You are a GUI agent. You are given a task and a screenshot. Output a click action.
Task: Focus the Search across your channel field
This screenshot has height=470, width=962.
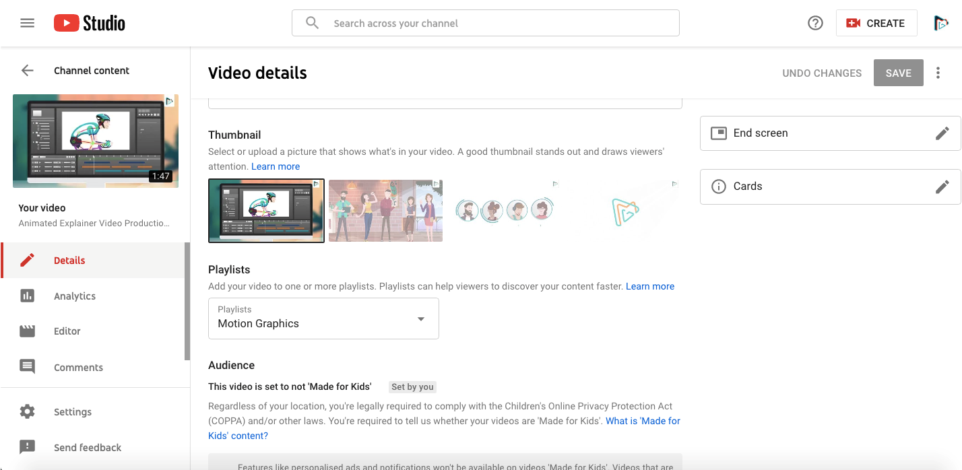485,23
